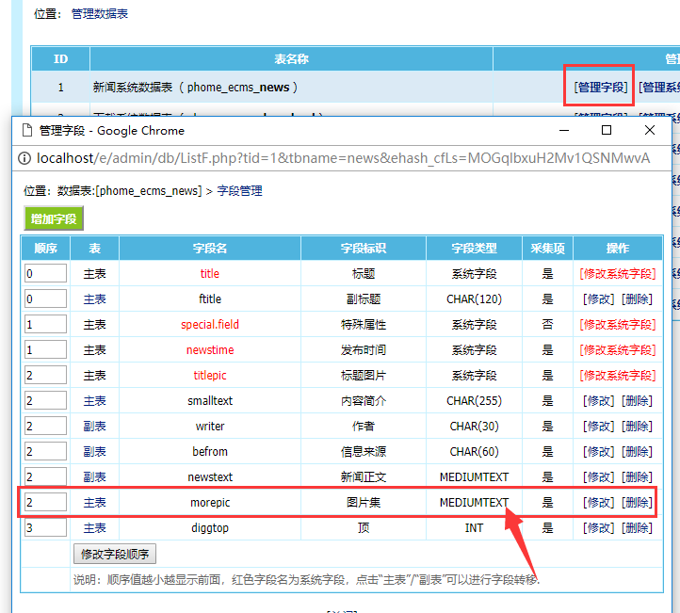Click order input in smalltext row
680x613 pixels.
point(45,400)
